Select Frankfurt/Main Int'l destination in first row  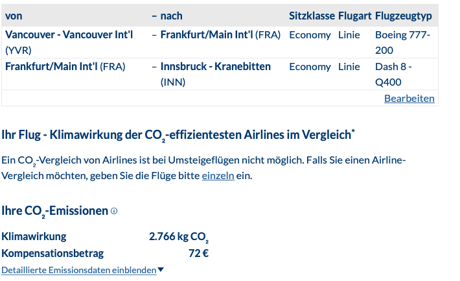pos(220,35)
